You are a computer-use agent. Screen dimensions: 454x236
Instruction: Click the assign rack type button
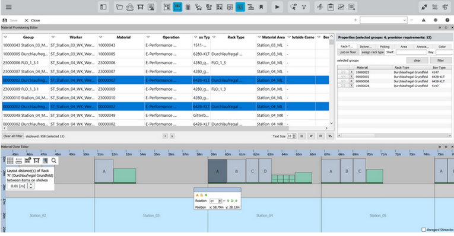[x=373, y=52]
